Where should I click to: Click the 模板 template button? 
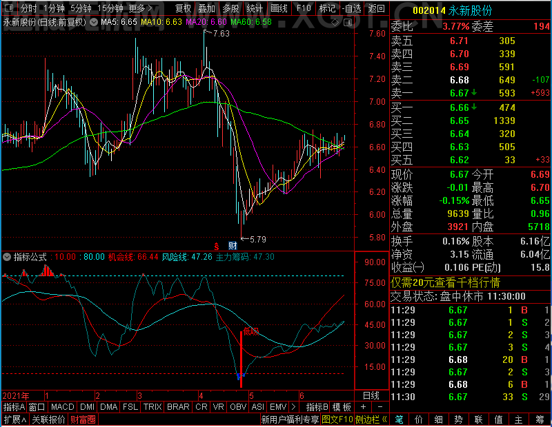pos(342,407)
